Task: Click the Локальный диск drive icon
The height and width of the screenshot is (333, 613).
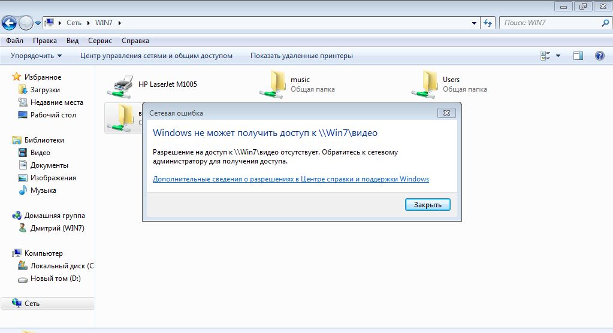Action: pyautogui.click(x=23, y=266)
